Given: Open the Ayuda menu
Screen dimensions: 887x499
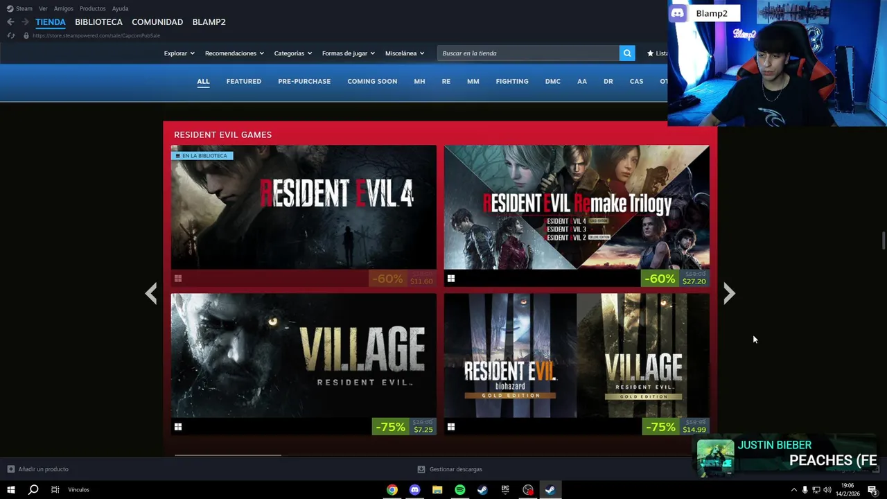Looking at the screenshot, I should tap(120, 8).
